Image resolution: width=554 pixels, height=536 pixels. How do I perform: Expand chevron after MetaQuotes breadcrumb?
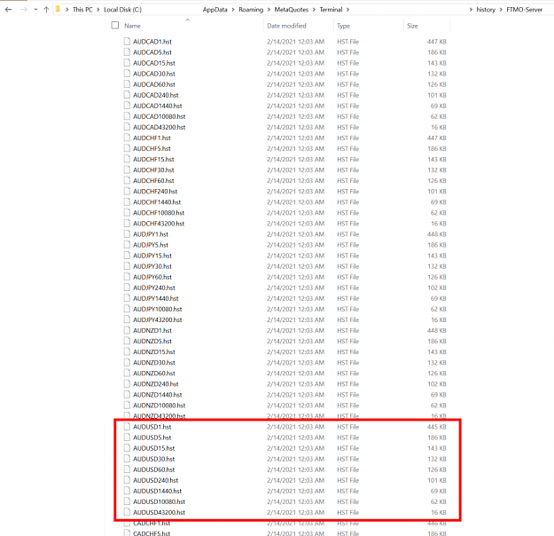pyautogui.click(x=314, y=10)
